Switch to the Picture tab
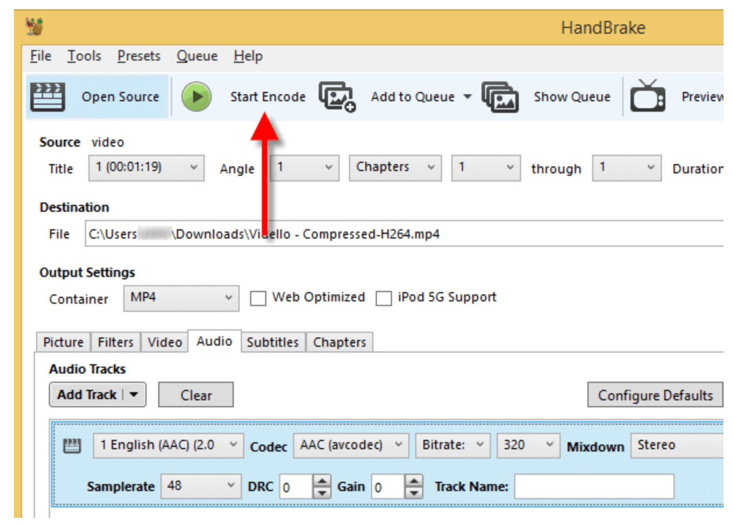Image resolution: width=734 pixels, height=526 pixels. [x=63, y=342]
